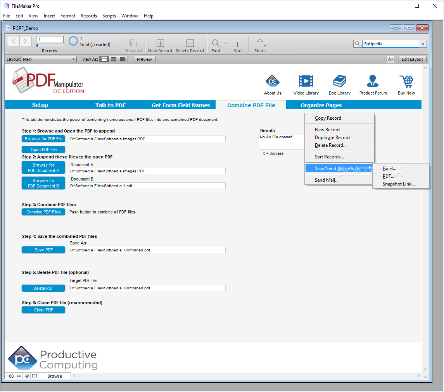Open the About Us icon
The width and height of the screenshot is (444, 392).
tap(272, 82)
